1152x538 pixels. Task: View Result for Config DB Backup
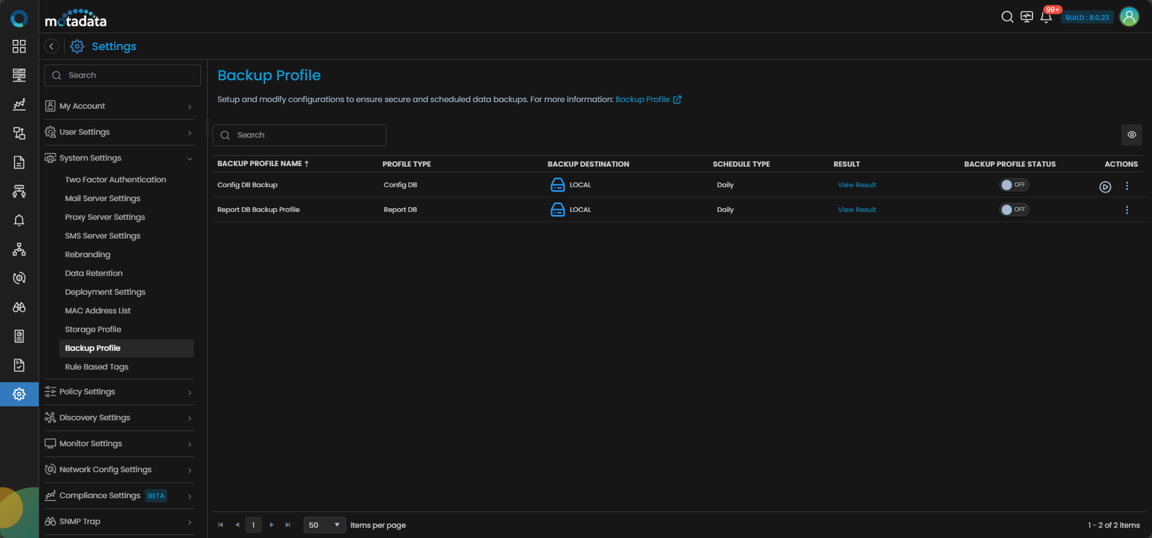point(856,185)
